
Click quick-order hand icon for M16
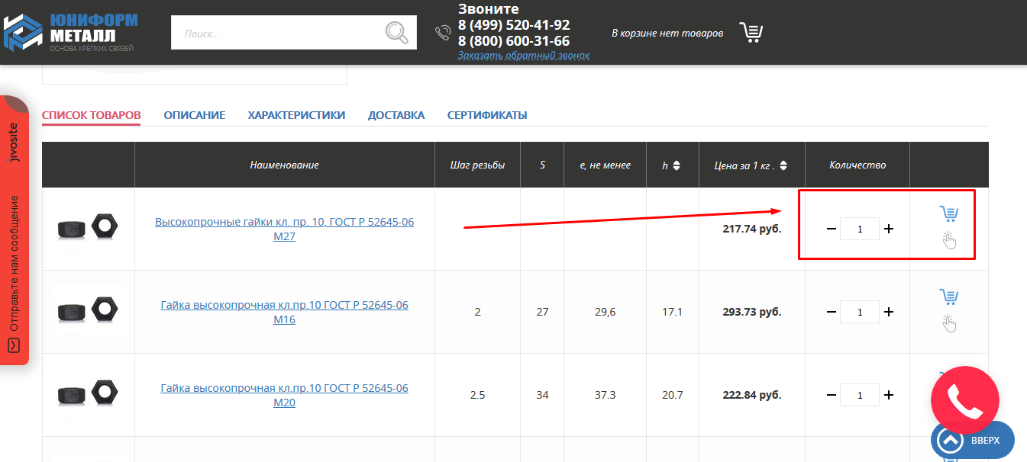tap(948, 323)
